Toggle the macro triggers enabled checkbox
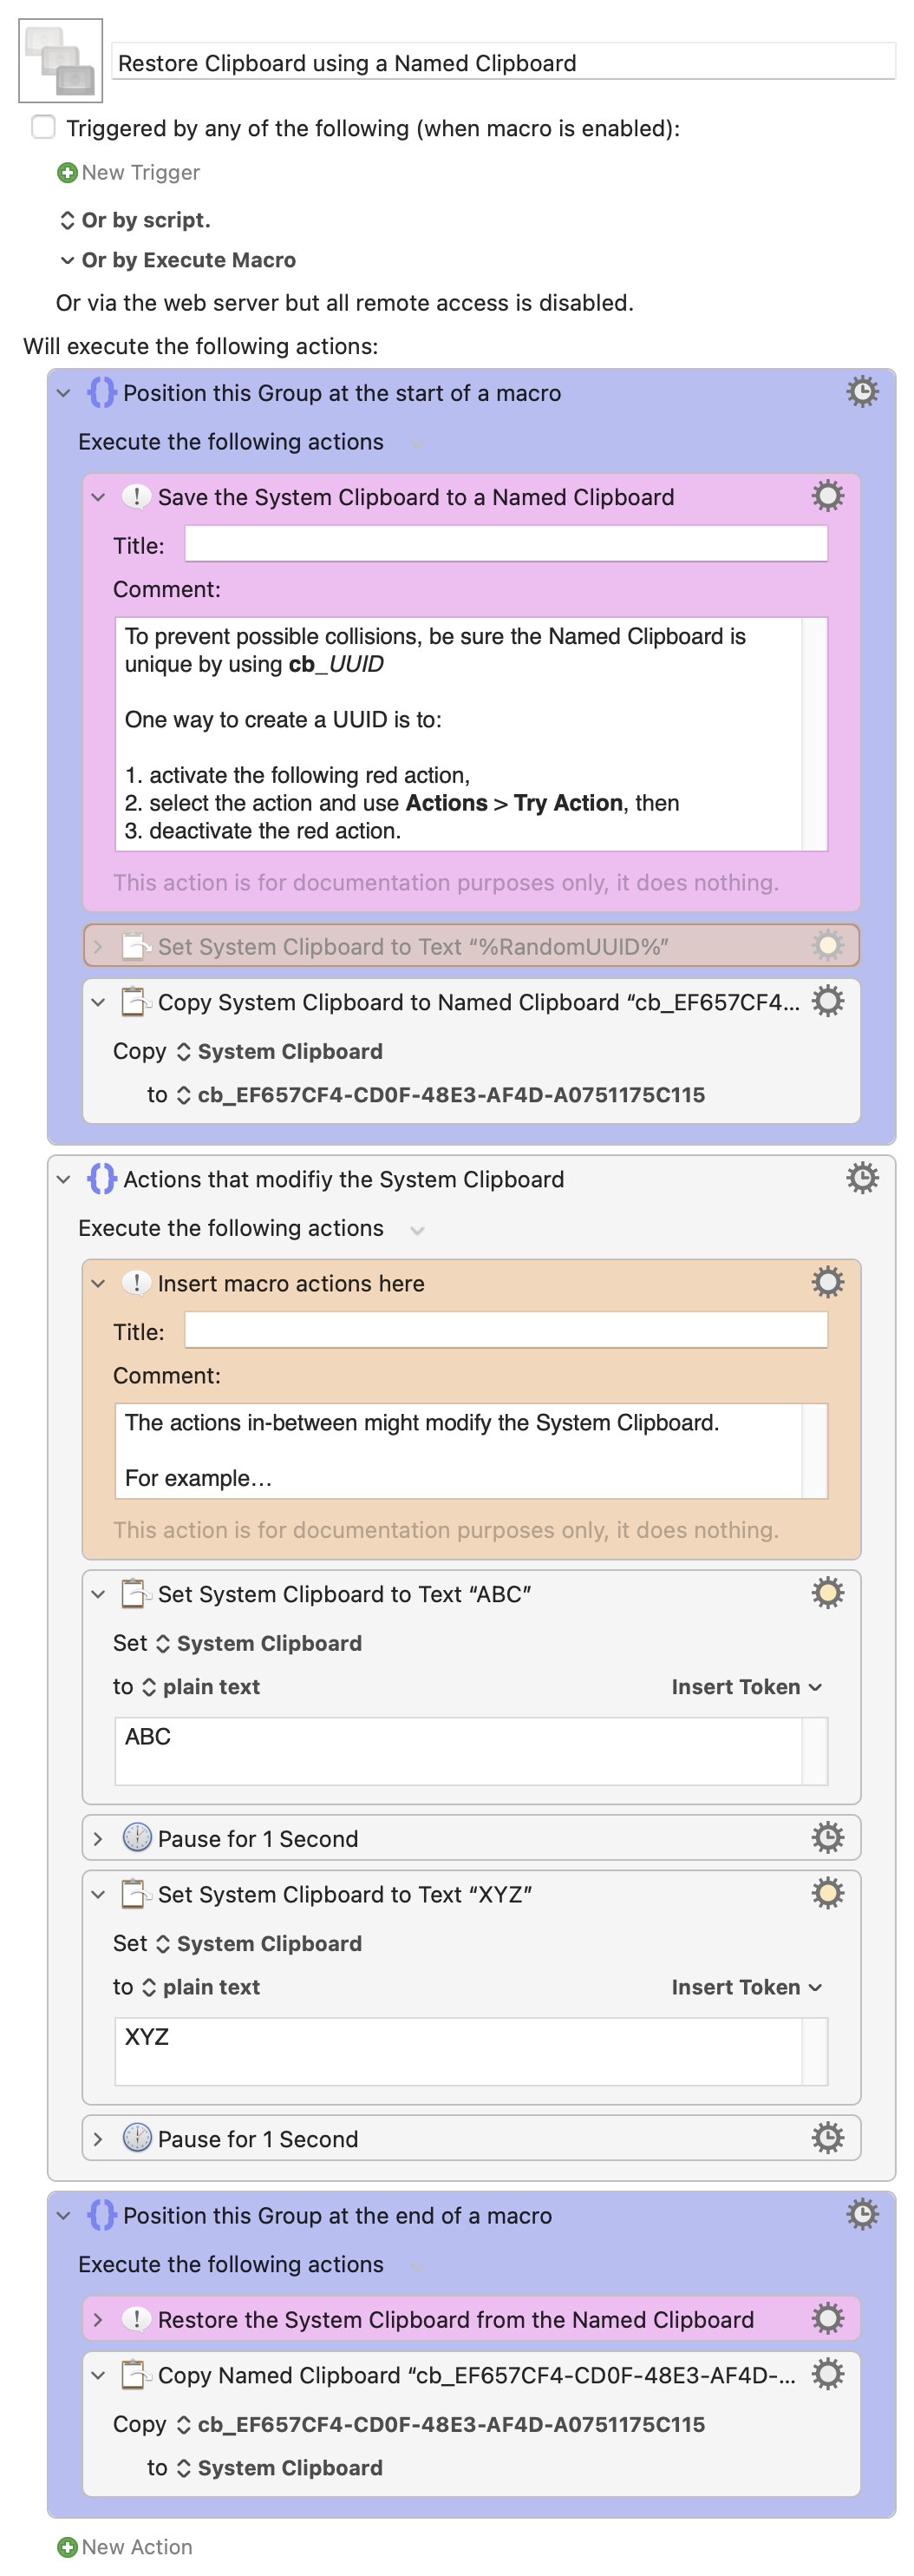The width and height of the screenshot is (914, 2576). (x=43, y=127)
